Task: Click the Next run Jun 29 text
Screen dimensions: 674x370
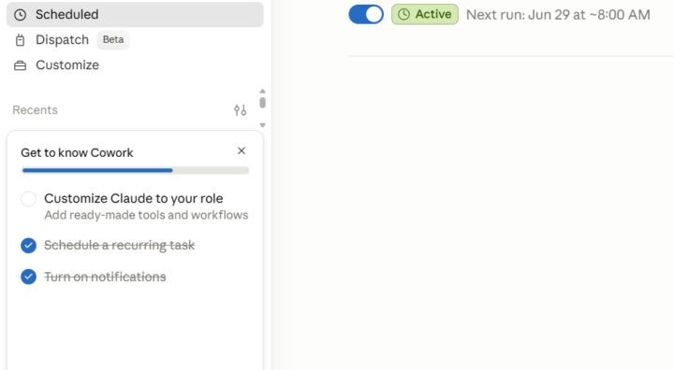Action: (558, 15)
